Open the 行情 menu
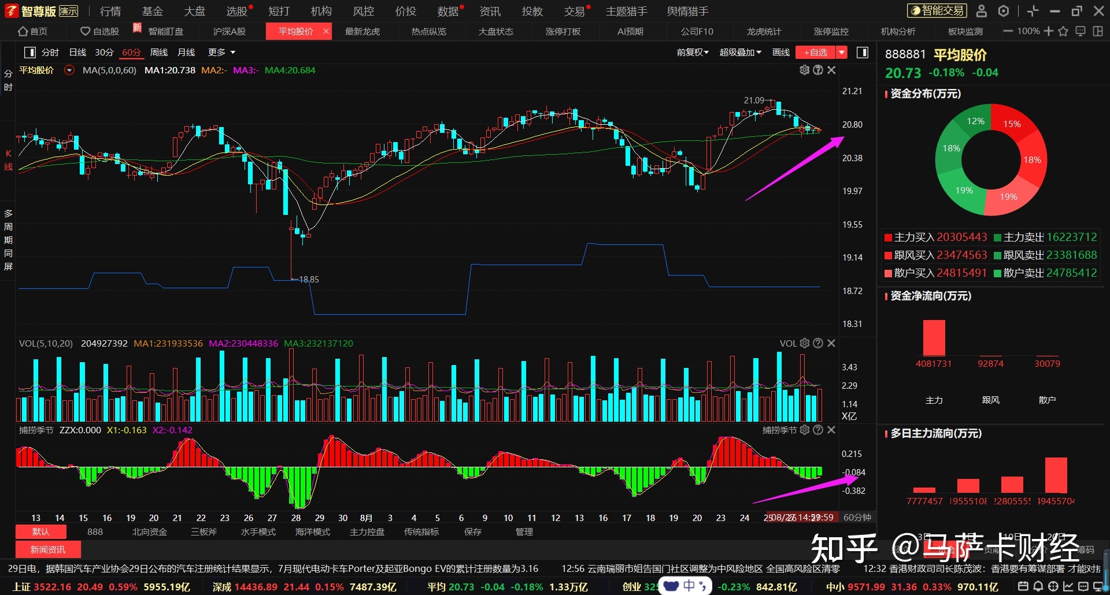The image size is (1110, 595). tap(110, 11)
